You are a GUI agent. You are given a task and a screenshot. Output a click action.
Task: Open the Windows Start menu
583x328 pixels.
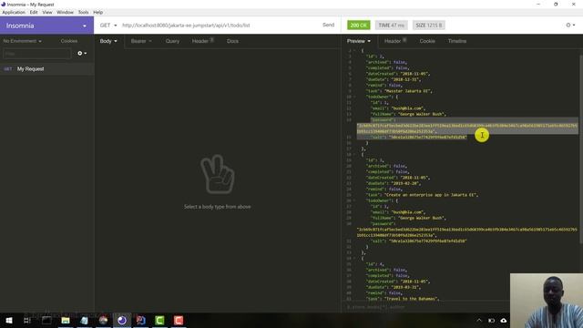9,320
